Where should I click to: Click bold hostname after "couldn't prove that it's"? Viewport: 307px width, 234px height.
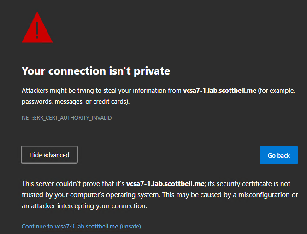point(165,184)
